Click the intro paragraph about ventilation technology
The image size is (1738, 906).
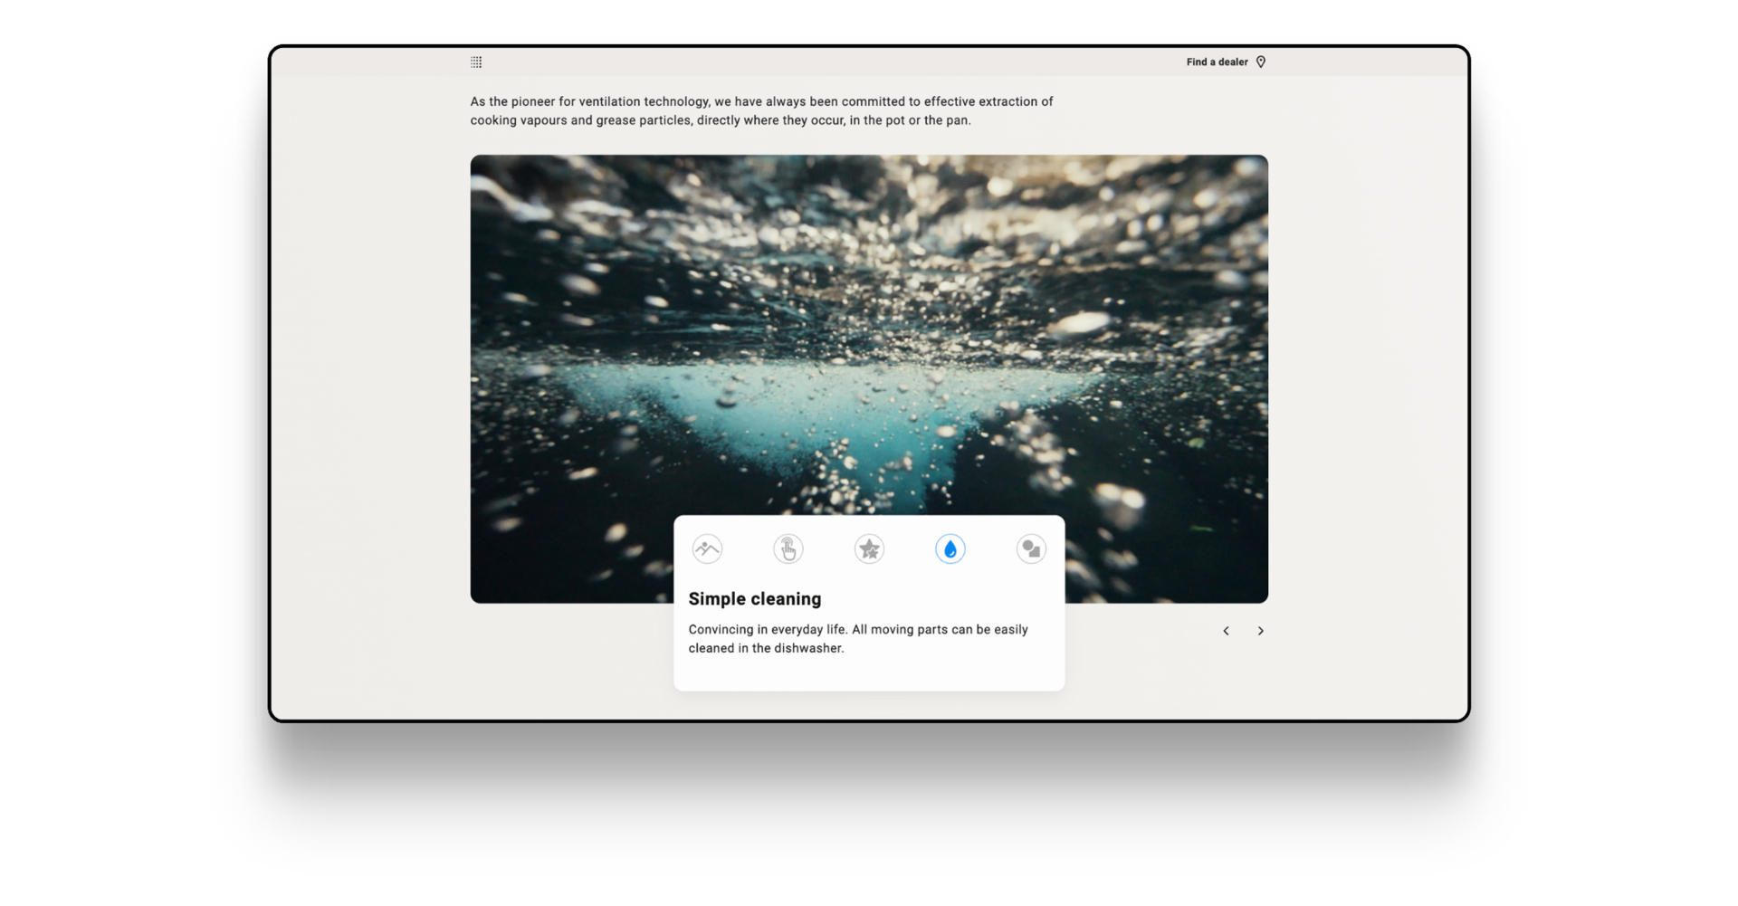pyautogui.click(x=761, y=110)
